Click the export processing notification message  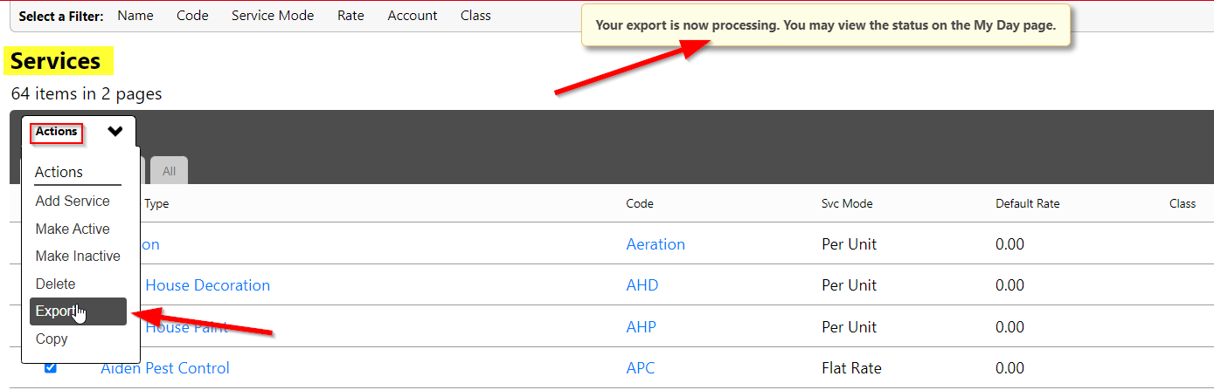click(x=826, y=25)
